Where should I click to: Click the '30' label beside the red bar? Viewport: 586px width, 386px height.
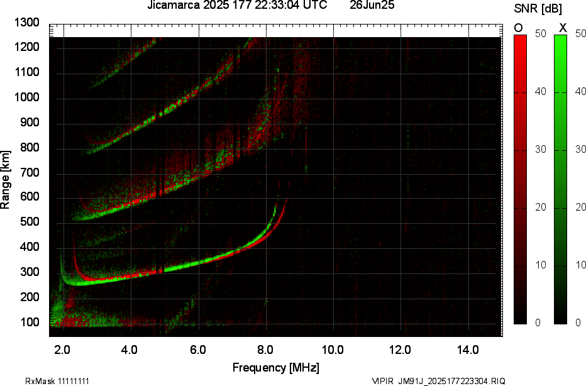(540, 150)
